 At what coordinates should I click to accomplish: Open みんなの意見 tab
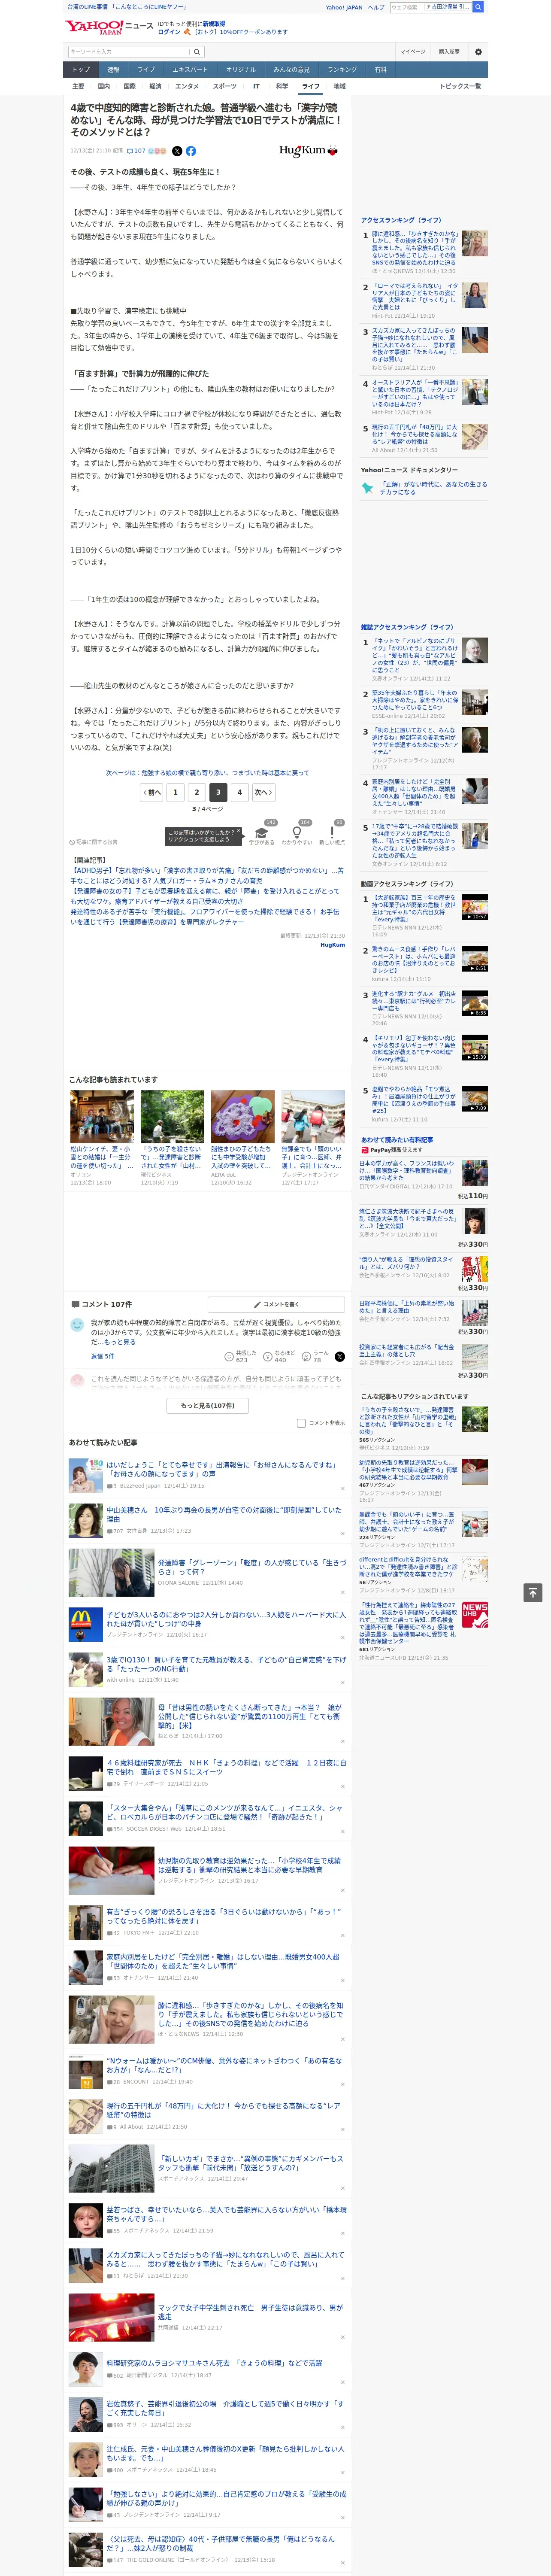291,70
